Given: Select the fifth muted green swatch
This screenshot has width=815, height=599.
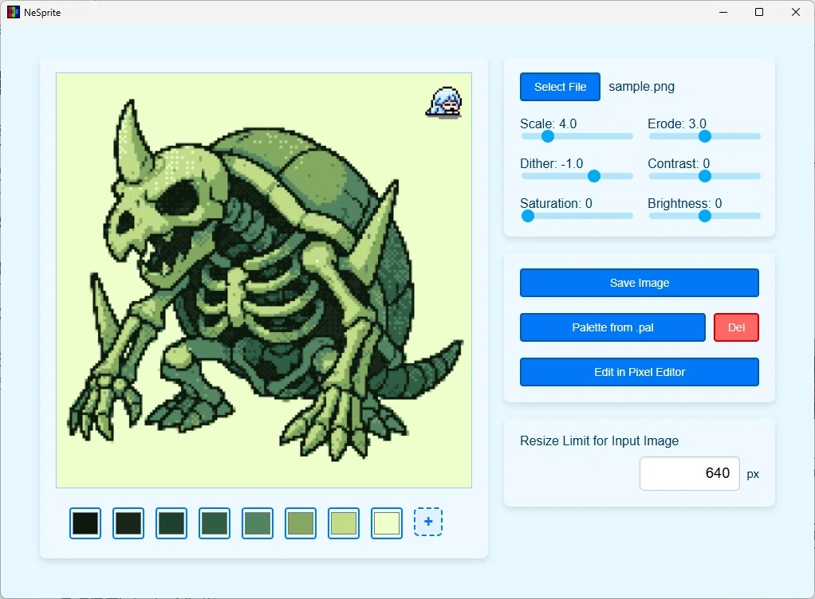Looking at the screenshot, I should pyautogui.click(x=258, y=523).
